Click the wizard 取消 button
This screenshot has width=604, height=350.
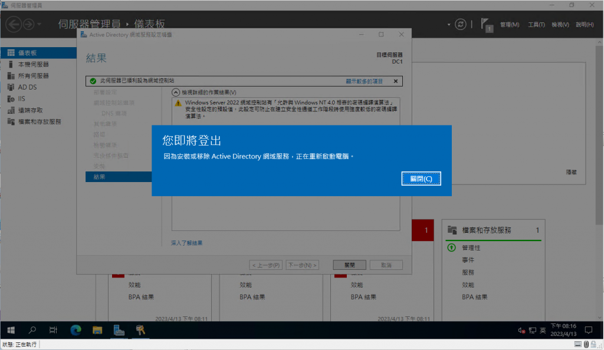coord(386,265)
